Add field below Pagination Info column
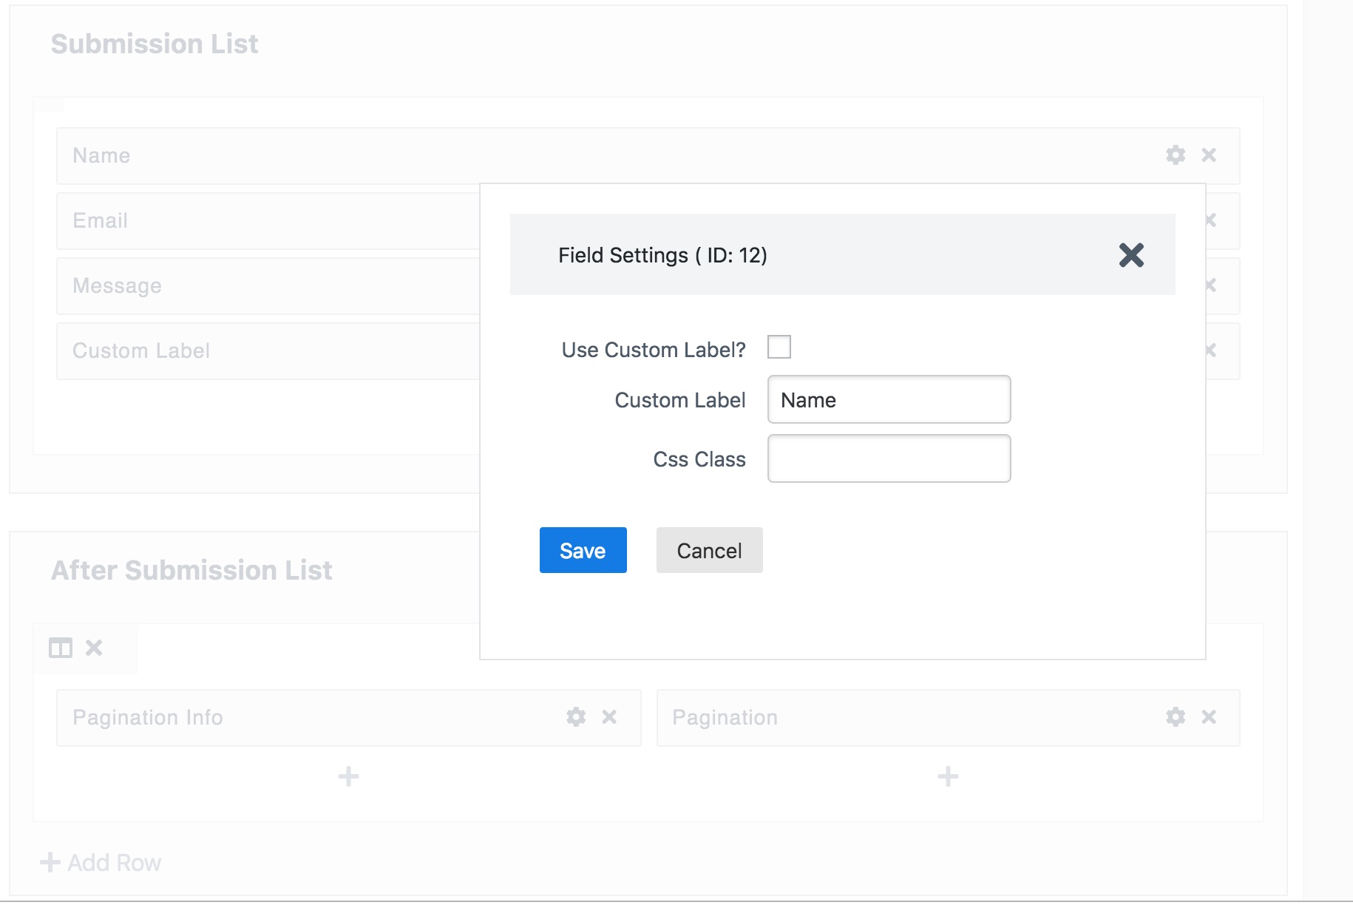The height and width of the screenshot is (905, 1353). [x=348, y=776]
